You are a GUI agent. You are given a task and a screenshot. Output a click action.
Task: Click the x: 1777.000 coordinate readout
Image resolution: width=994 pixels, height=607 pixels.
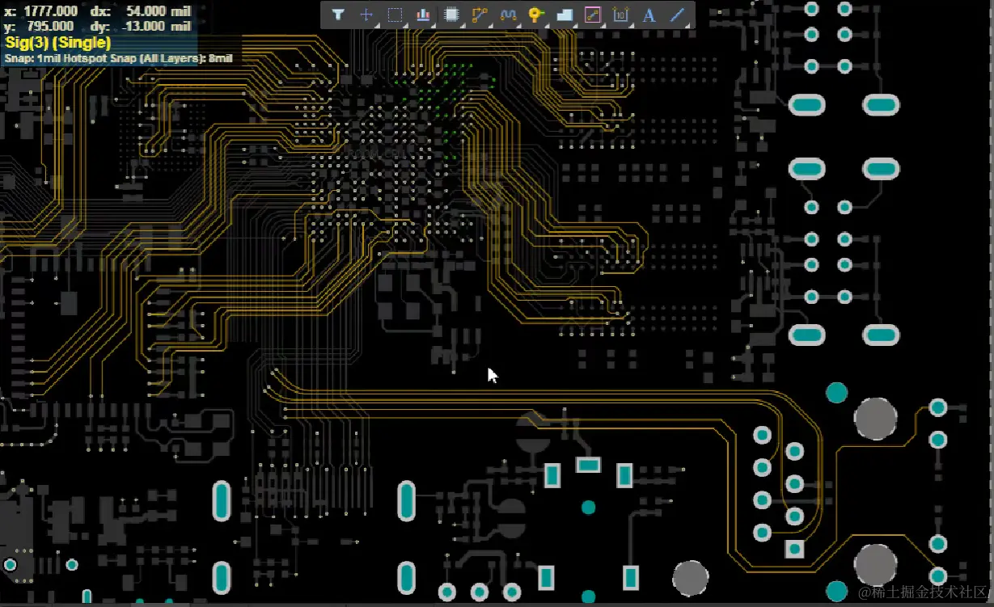click(x=41, y=11)
